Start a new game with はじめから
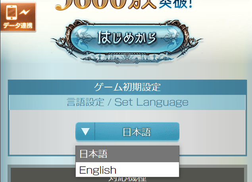The image size is (252, 182). [x=127, y=38]
